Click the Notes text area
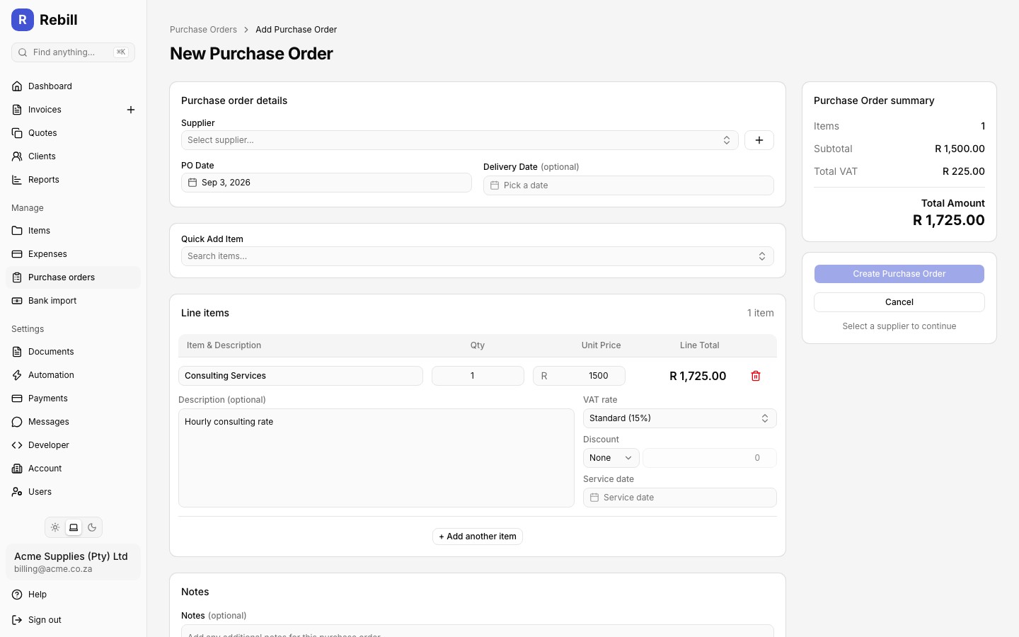 click(x=478, y=631)
